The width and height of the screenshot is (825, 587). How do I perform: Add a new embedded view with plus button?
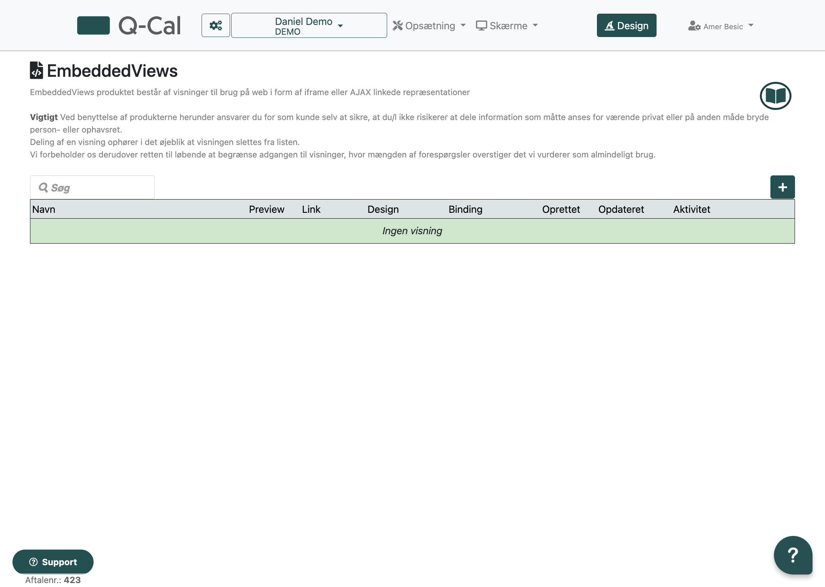pos(783,187)
